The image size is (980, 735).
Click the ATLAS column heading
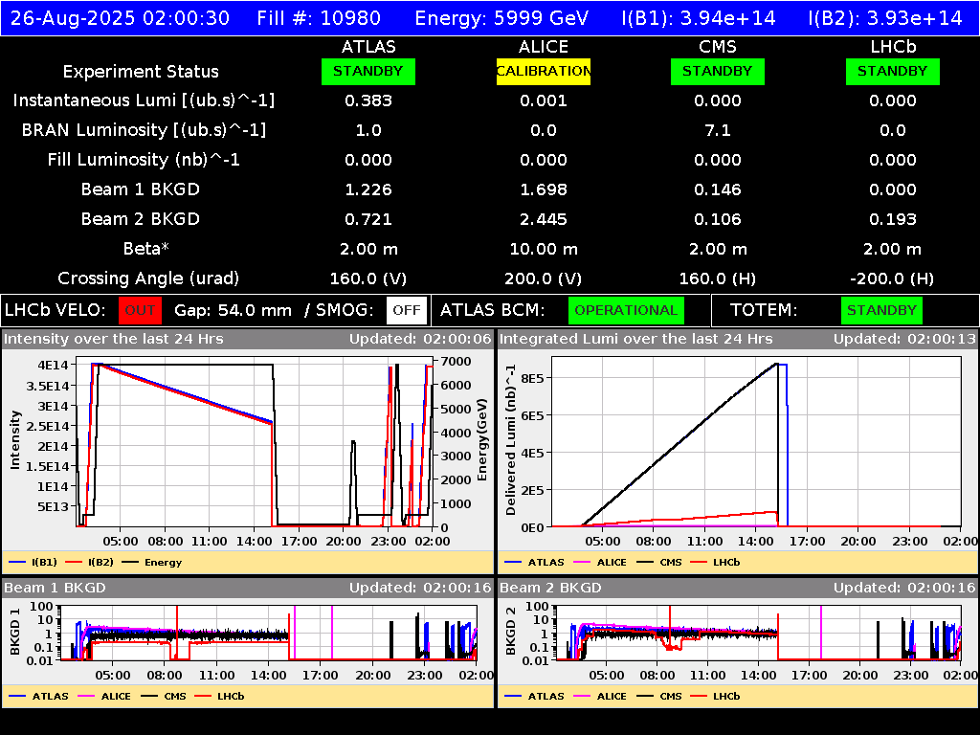coord(368,47)
